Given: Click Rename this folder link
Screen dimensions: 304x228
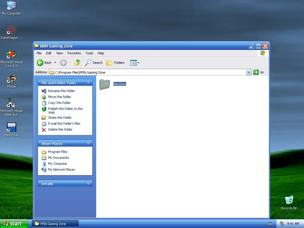Looking at the screenshot, I should tap(61, 91).
